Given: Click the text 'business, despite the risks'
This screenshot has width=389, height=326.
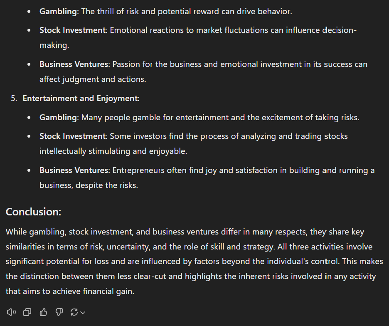Looking at the screenshot, I should 88,185.
